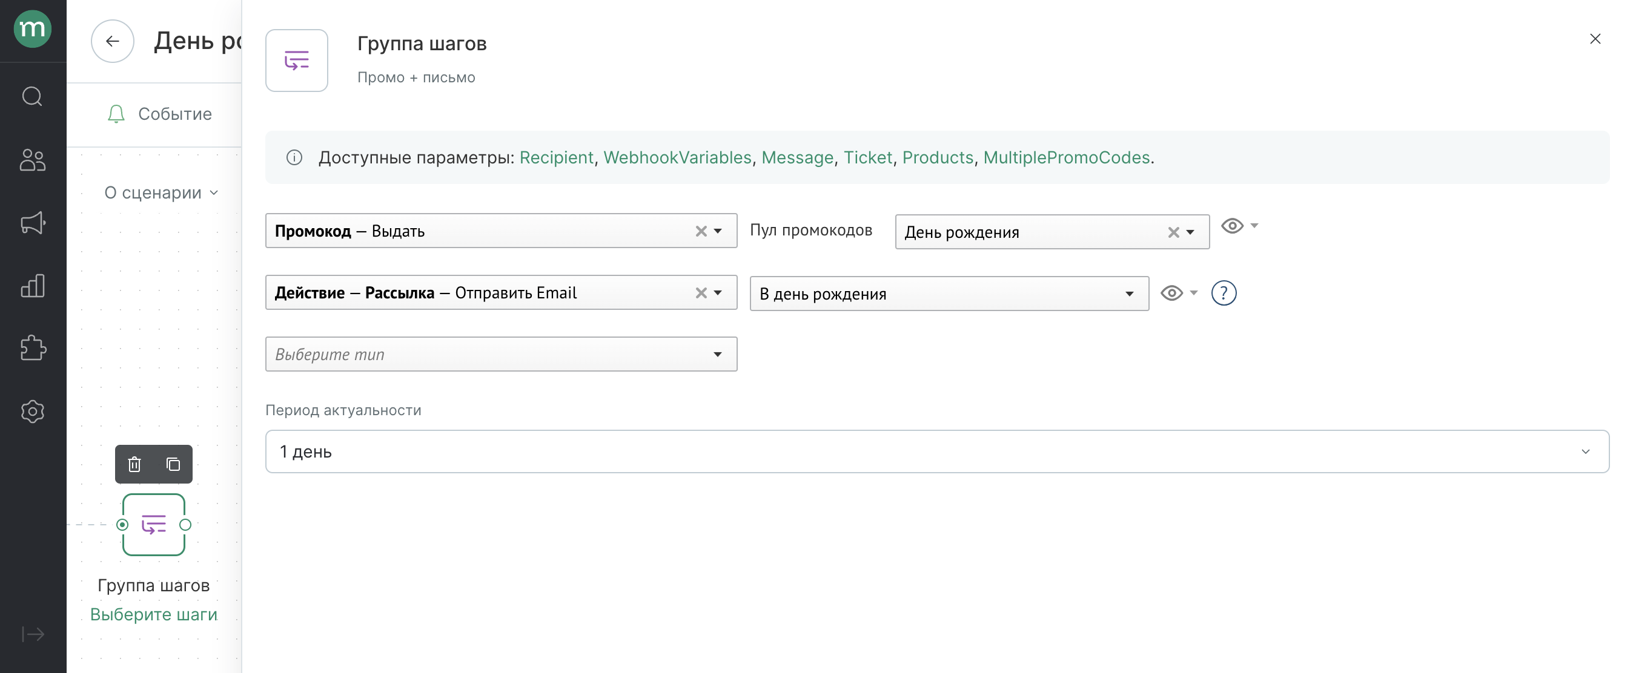1633x673 pixels.
Task: Open the 1 день relevance period dropdown
Action: point(937,451)
